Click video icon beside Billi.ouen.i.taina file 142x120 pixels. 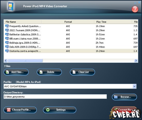click(x=7, y=38)
